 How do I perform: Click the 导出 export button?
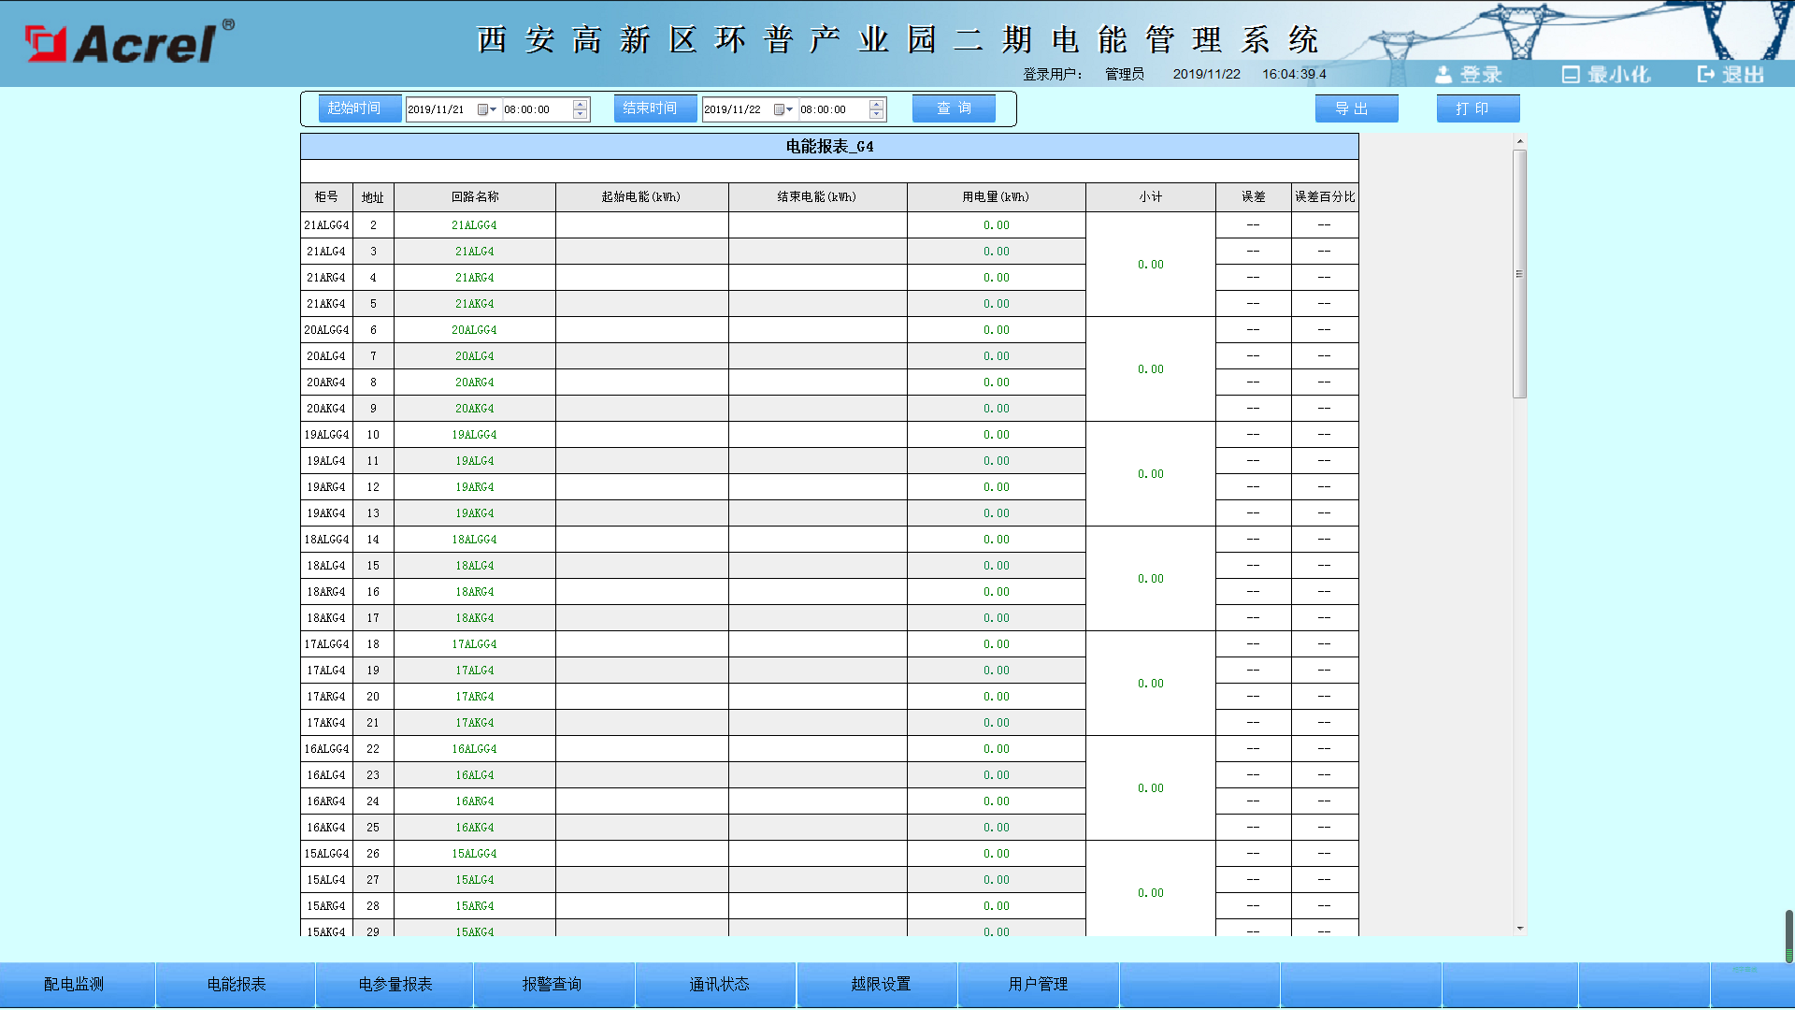point(1356,108)
